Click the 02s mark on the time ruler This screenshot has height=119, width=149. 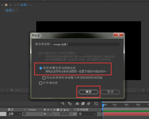(x=126, y=105)
